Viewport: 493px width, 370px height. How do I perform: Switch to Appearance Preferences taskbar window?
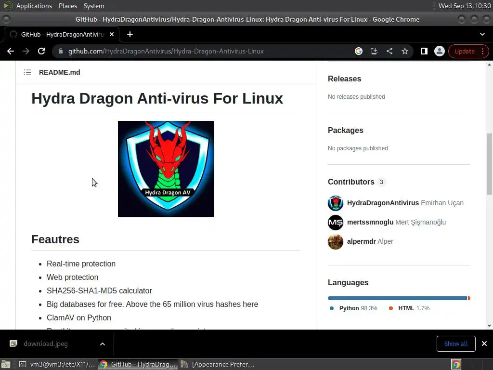click(217, 364)
